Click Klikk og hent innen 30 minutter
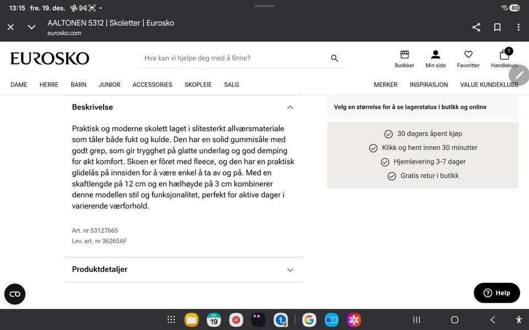 coord(429,148)
